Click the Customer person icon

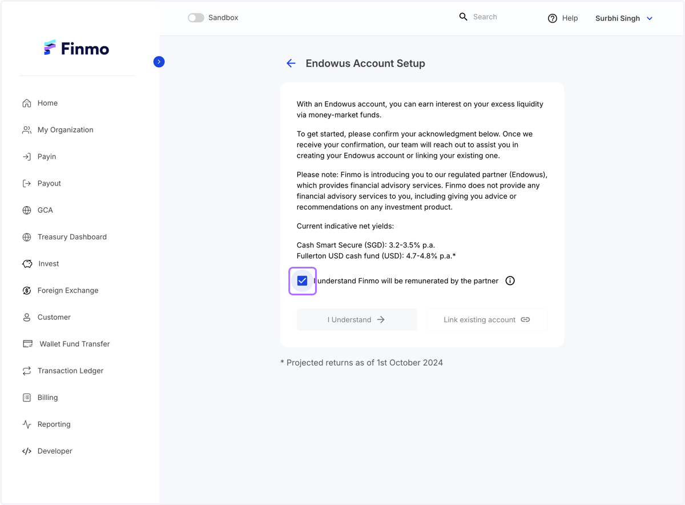click(x=27, y=318)
